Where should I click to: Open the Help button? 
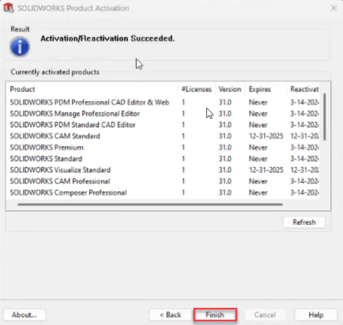pos(316,315)
